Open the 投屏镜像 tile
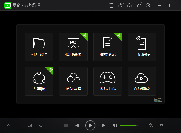Screen dimensions: 181x133 tap(73, 47)
